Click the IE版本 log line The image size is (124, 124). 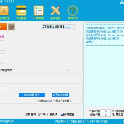[x=90, y=42]
